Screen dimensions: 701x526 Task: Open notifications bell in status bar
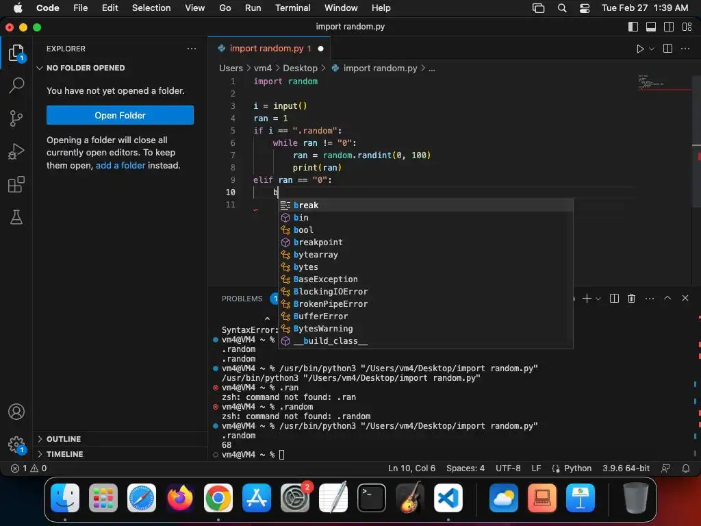(685, 468)
